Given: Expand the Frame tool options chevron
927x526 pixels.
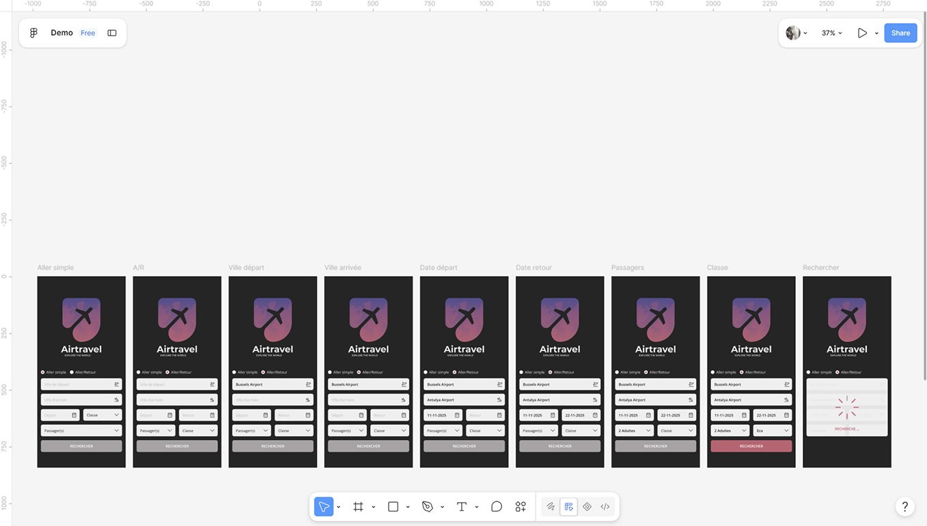Looking at the screenshot, I should coord(373,507).
